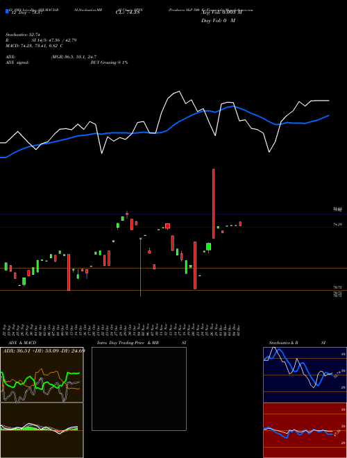Click the tallest red candlestick near 26 Nov
This screenshot has width=347, height=458.
tap(214, 203)
